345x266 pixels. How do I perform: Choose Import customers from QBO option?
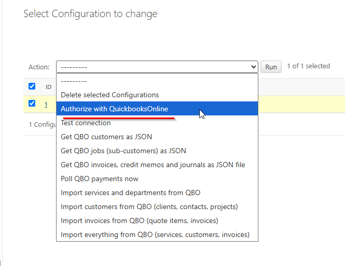click(157, 206)
